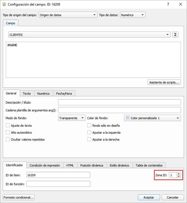
Task: Click the Descripción / título input field
Action: point(119,102)
